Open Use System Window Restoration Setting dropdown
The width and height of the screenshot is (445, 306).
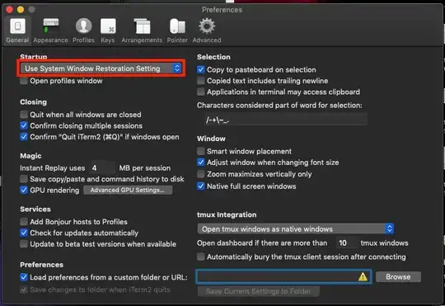tap(101, 68)
